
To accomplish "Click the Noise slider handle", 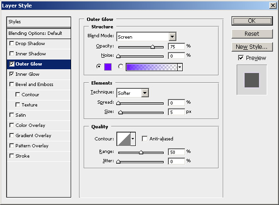I will point(118,56).
